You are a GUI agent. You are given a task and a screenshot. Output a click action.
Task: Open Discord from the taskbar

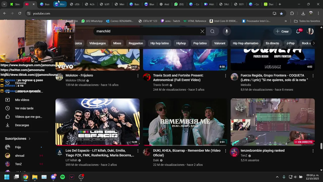pyautogui.click(x=53, y=177)
